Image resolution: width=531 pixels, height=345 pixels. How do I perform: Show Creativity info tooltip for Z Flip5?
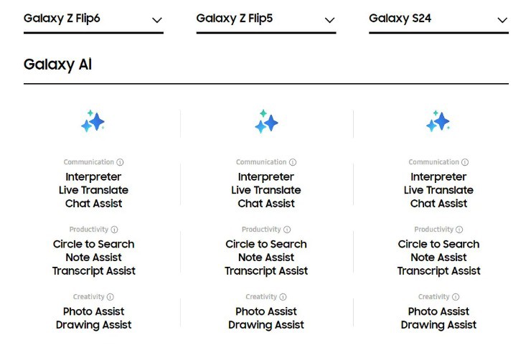(283, 297)
